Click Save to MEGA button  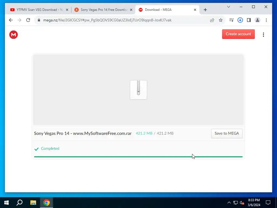coord(227,133)
